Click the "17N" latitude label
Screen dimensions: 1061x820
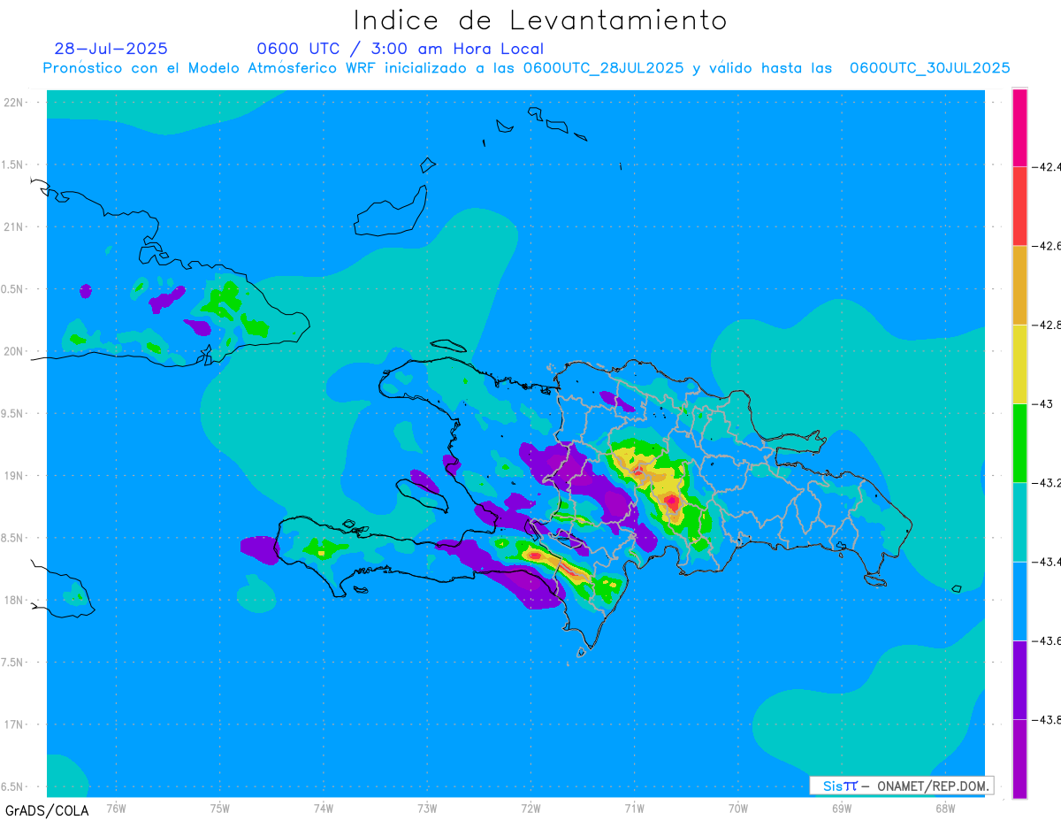point(14,724)
